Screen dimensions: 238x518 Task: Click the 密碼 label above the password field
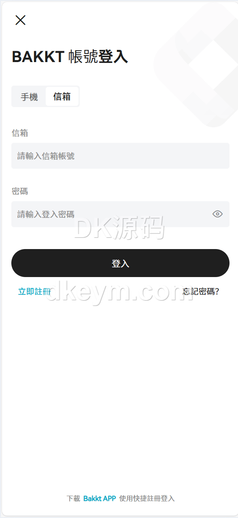click(20, 191)
